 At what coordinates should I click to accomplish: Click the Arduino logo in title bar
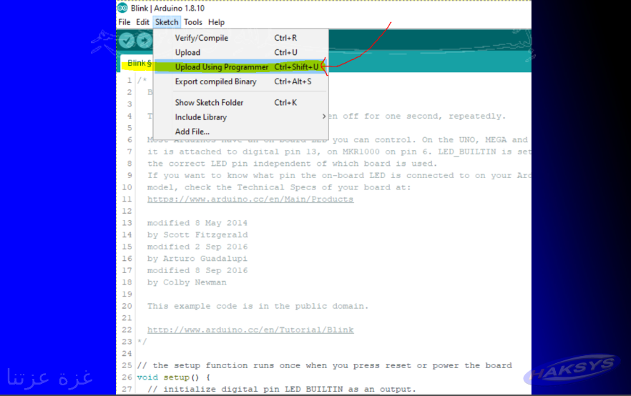(x=123, y=8)
